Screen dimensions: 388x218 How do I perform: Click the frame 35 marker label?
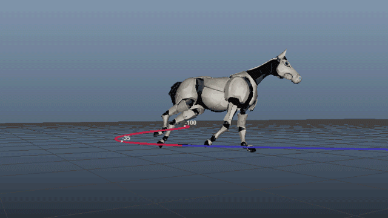click(x=127, y=138)
